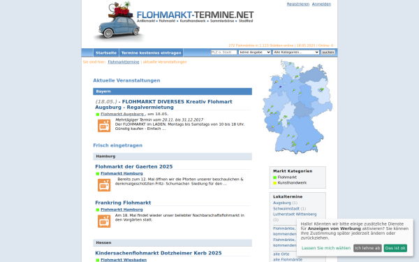Click the blue pin on the map

[280, 87]
